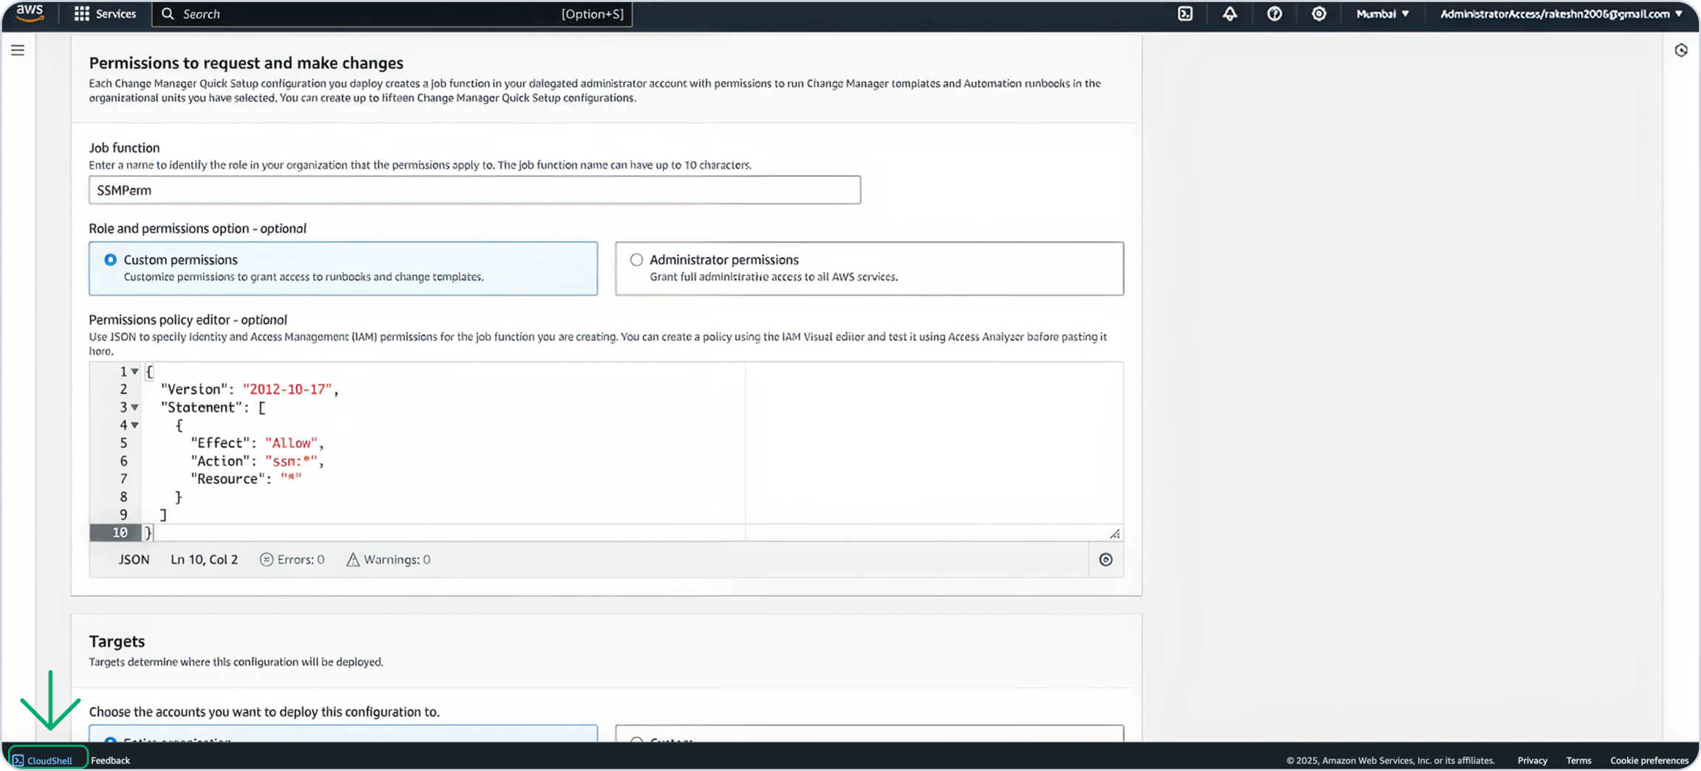The height and width of the screenshot is (771, 1701).
Task: Open the Services grid menu
Action: pyautogui.click(x=105, y=14)
